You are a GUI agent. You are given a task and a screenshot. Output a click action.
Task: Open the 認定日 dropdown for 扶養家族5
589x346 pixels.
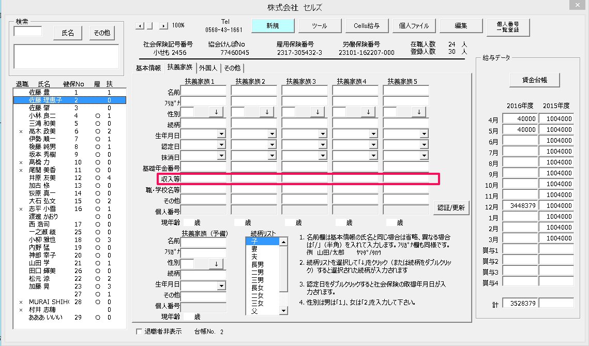pos(424,145)
